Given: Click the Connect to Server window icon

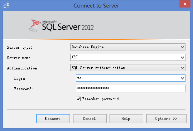Looking at the screenshot, I should pos(6,6).
